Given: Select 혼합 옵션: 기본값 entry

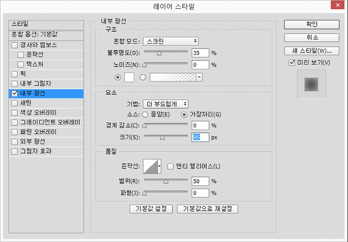Looking at the screenshot, I should click(x=46, y=35).
